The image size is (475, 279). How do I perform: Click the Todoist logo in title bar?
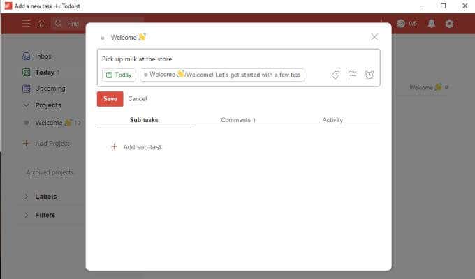8,6
